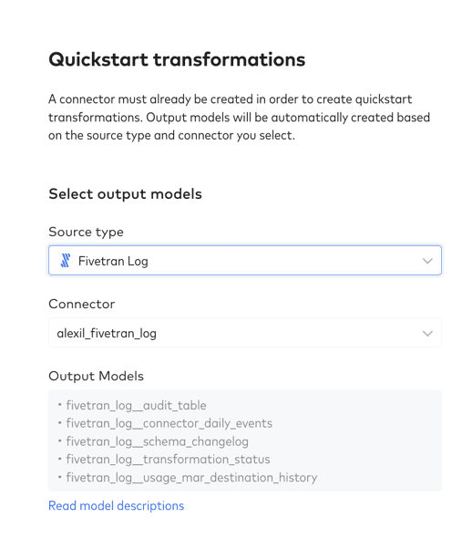
Task: Click the bullet before fivetran_log__usage_mar_destination_history
Action: (x=60, y=477)
